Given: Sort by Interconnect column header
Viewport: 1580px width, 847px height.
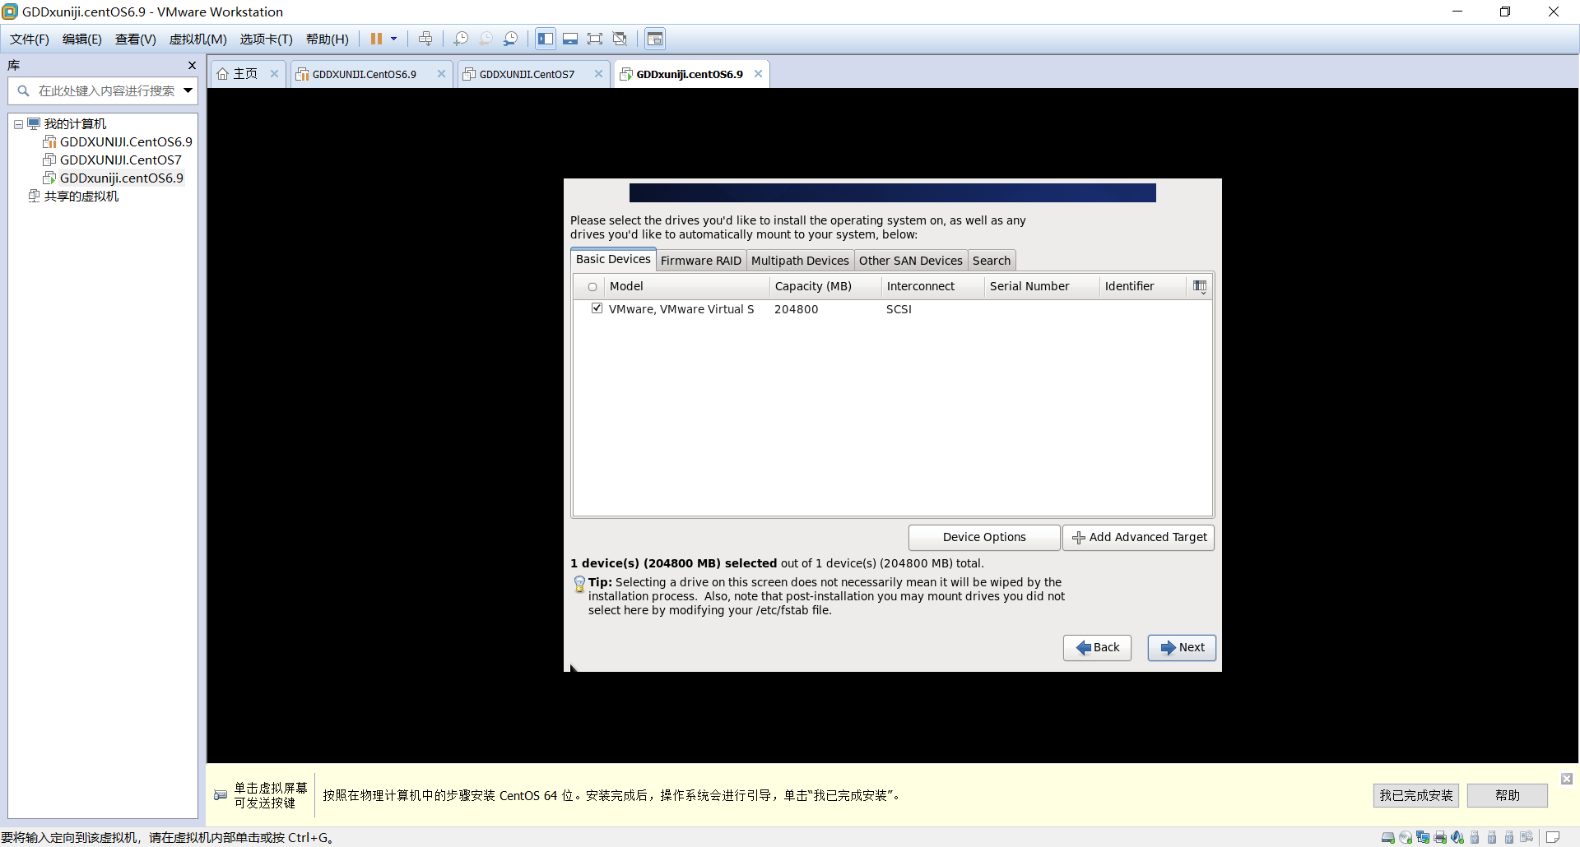Looking at the screenshot, I should tap(932, 286).
